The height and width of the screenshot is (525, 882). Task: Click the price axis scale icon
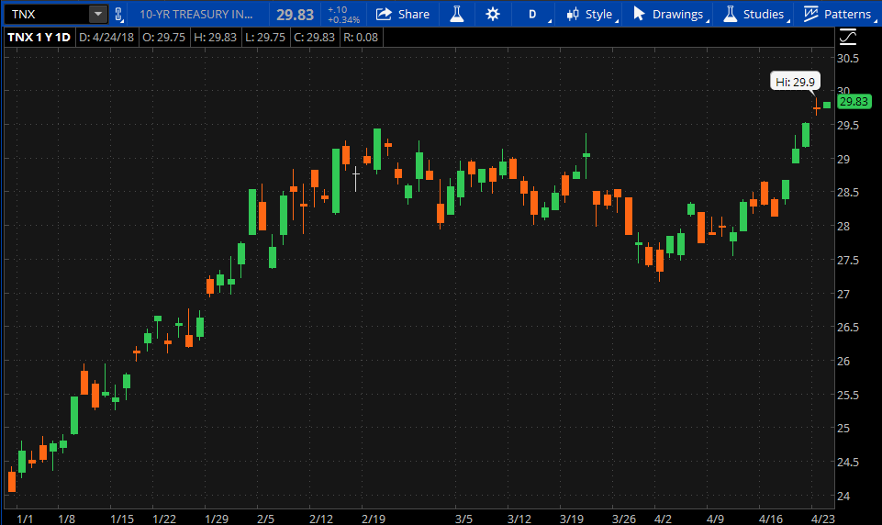pos(847,37)
